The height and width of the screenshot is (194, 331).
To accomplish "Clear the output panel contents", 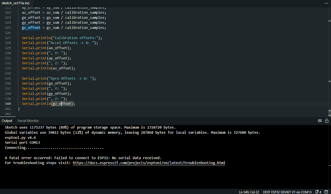I will (320, 121).
